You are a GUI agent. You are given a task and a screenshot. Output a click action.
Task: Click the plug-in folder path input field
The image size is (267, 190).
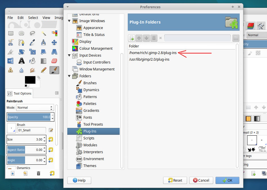pyautogui.click(x=197, y=38)
